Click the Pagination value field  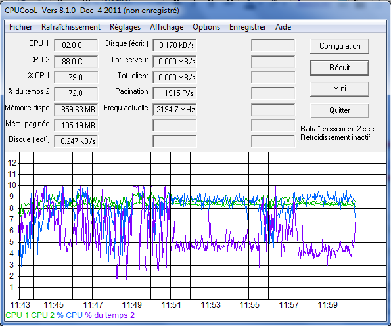coord(175,93)
